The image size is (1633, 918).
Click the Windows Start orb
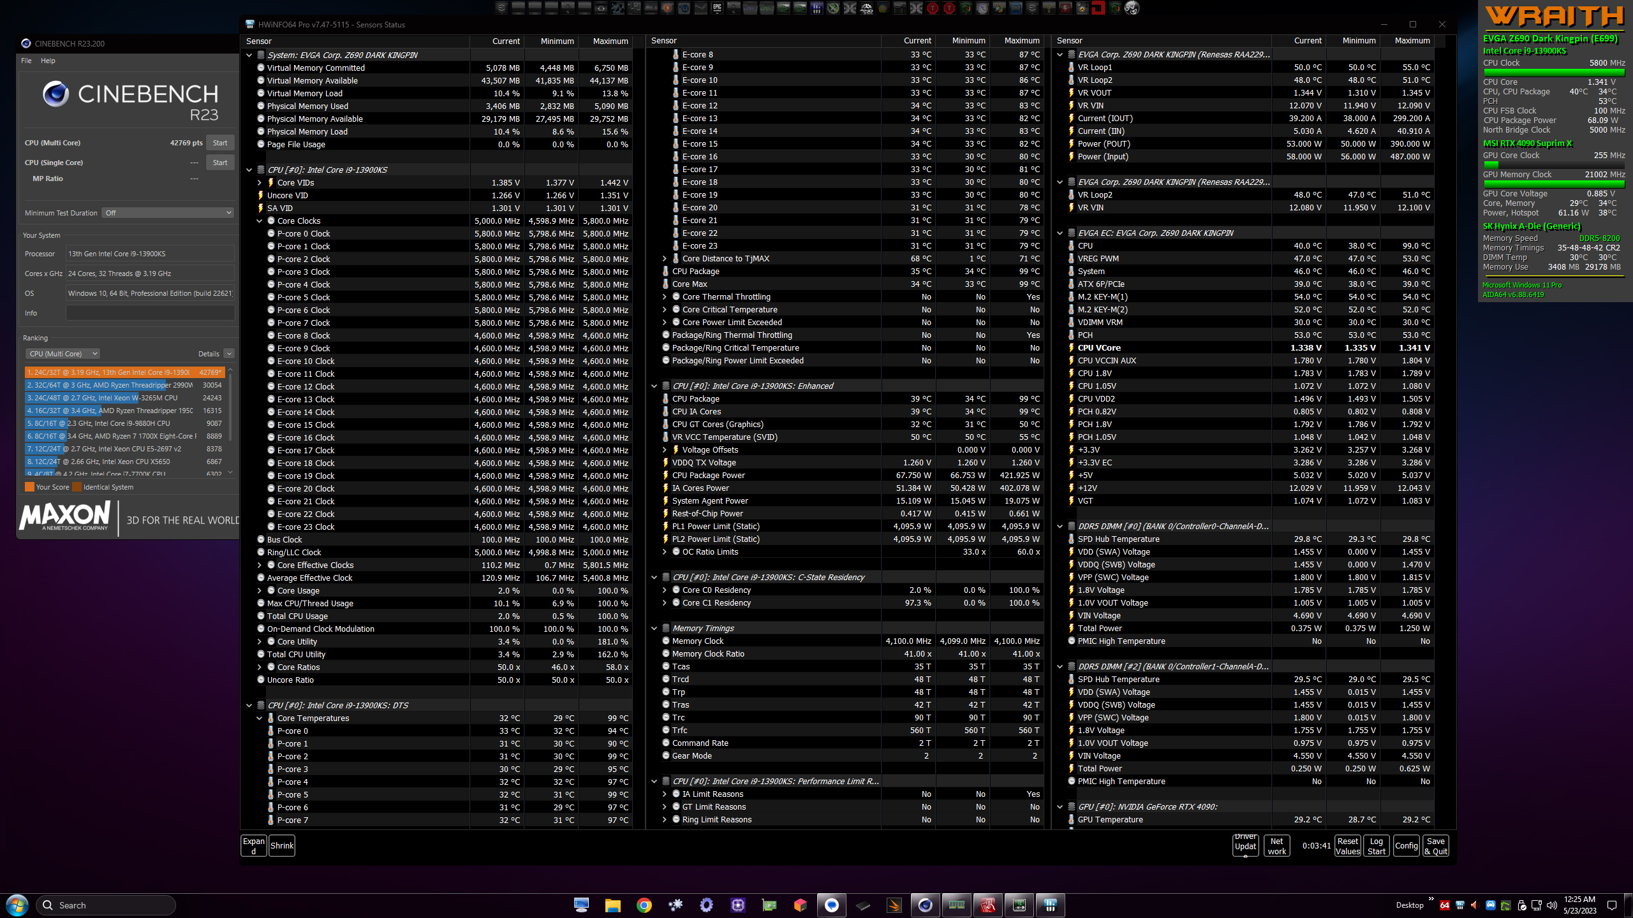17,905
